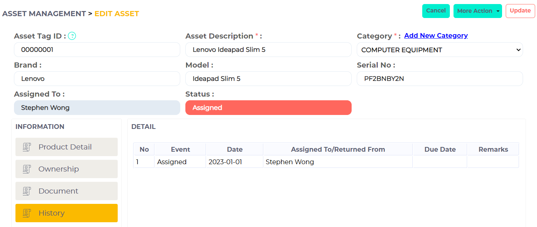The width and height of the screenshot is (537, 227).
Task: Click the Product Detail certificate icon
Action: coord(26,147)
